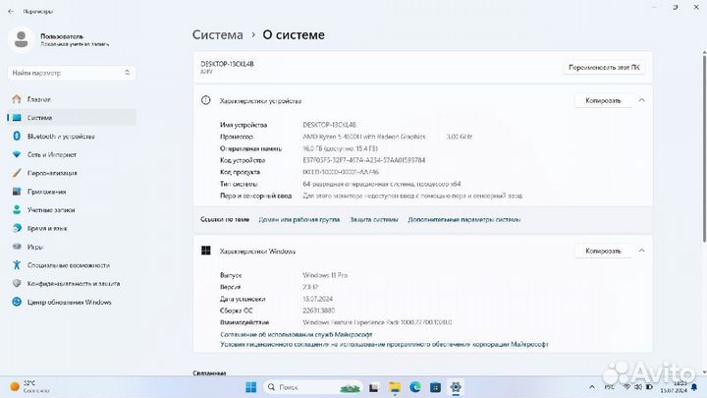Viewport: 707px width, 398px height.
Task: Open Центр обновления Windows icon
Action: tap(17, 302)
